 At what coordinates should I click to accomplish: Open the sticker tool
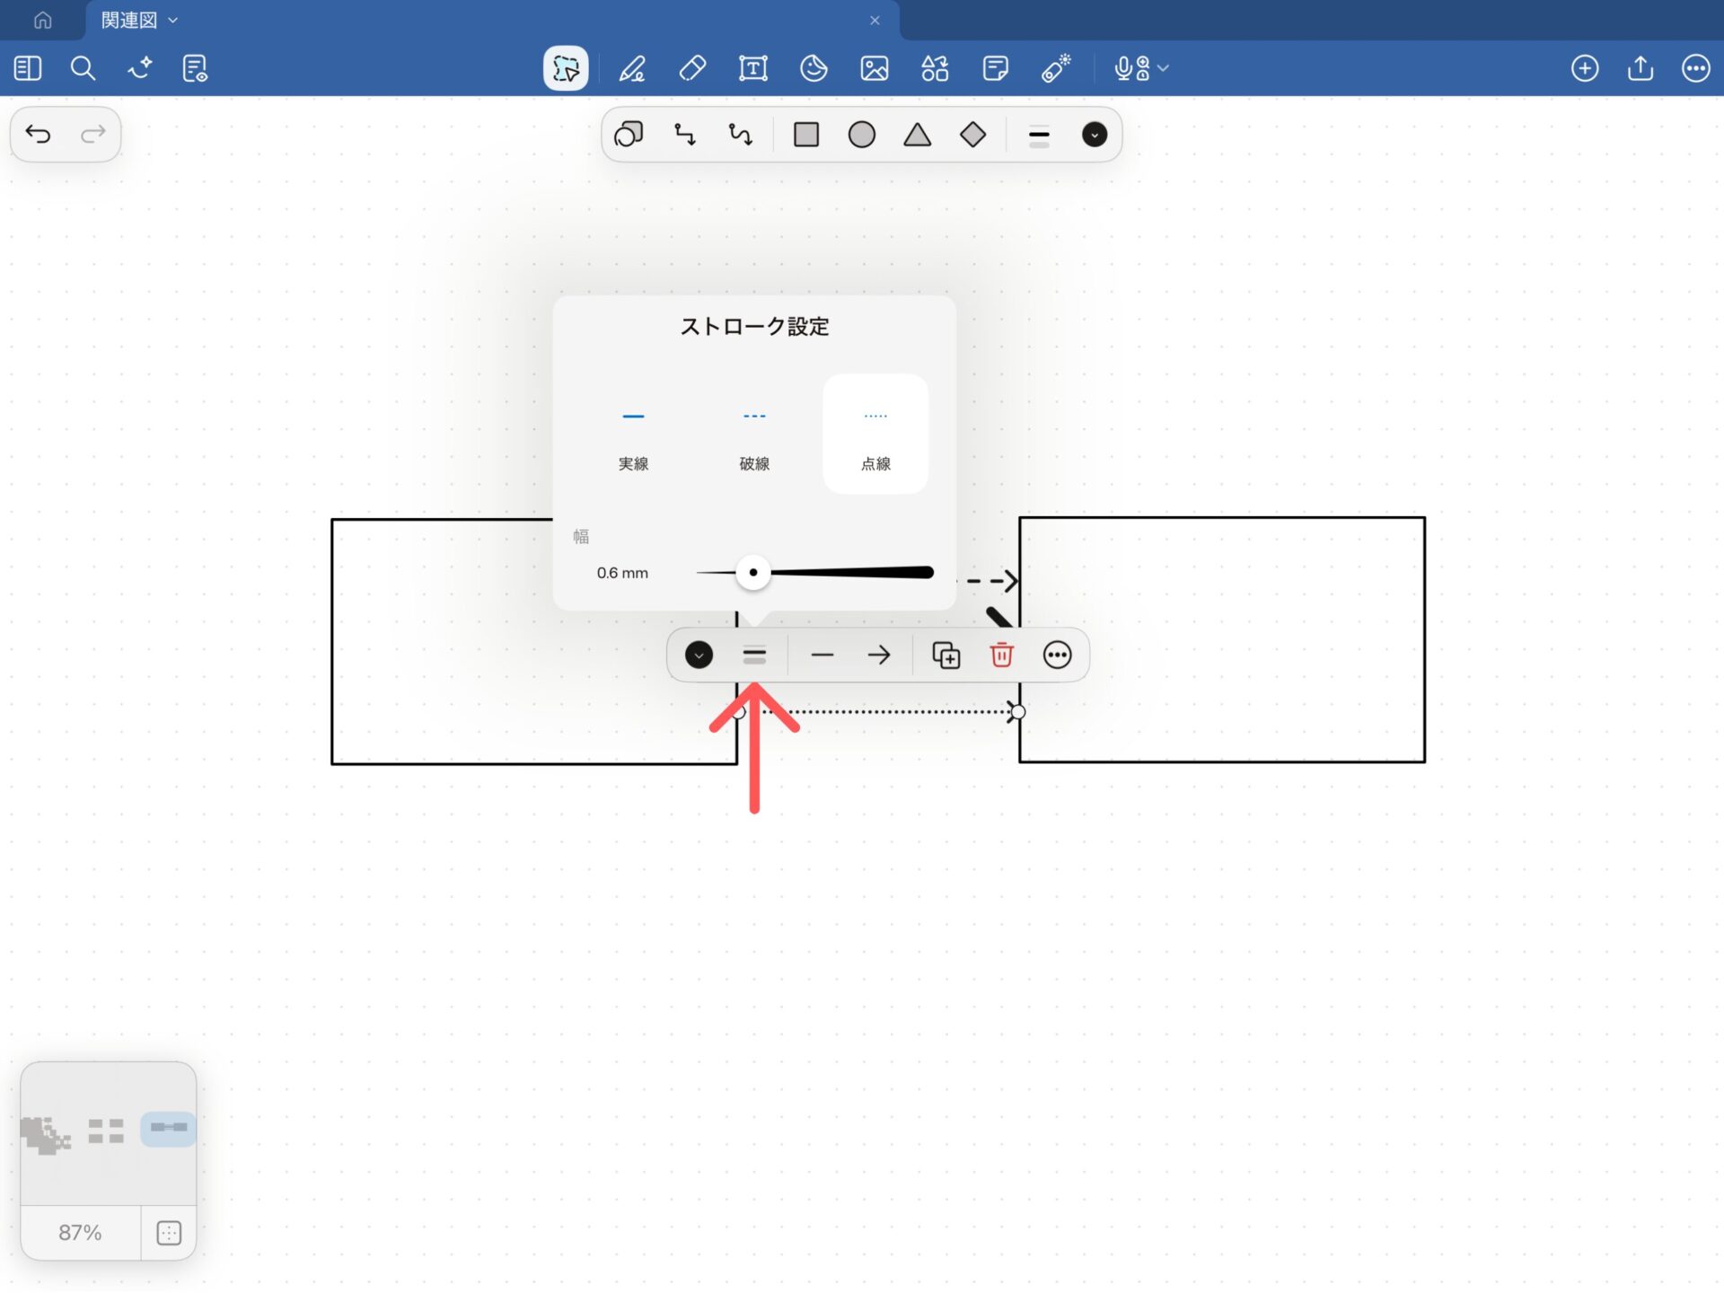[x=814, y=68]
